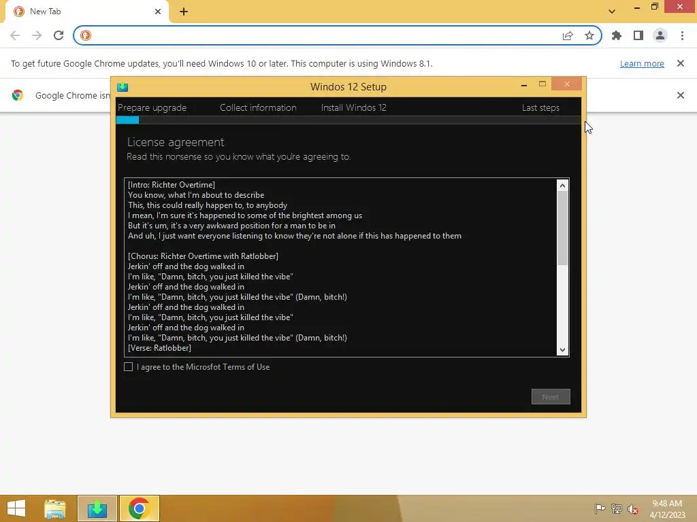697x522 pixels.
Task: Click the '[Intro: Richter Overtime]' line
Action: [172, 185]
